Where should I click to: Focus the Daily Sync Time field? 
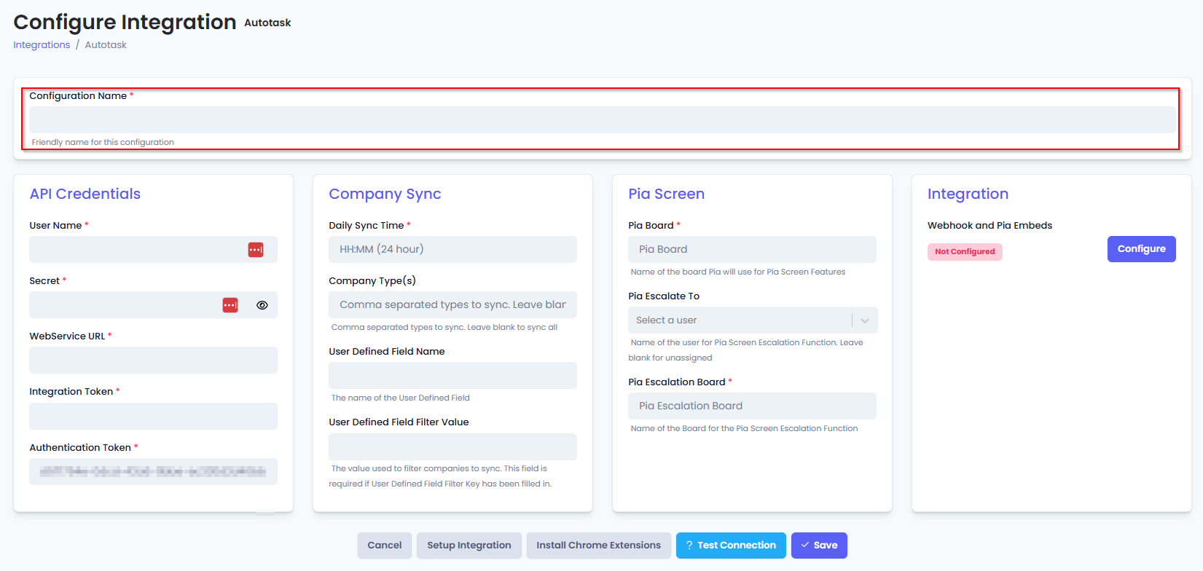(x=452, y=249)
